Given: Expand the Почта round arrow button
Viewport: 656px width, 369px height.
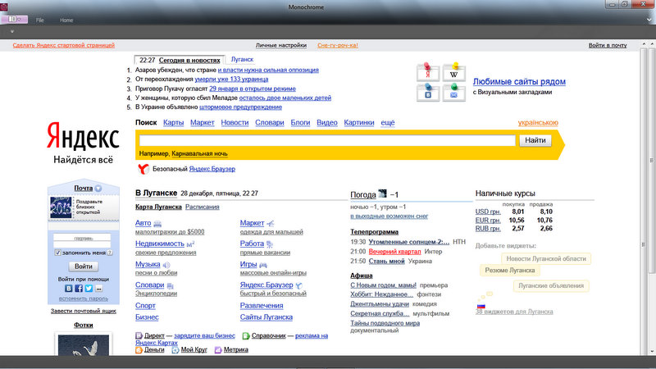Looking at the screenshot, I should point(98,189).
